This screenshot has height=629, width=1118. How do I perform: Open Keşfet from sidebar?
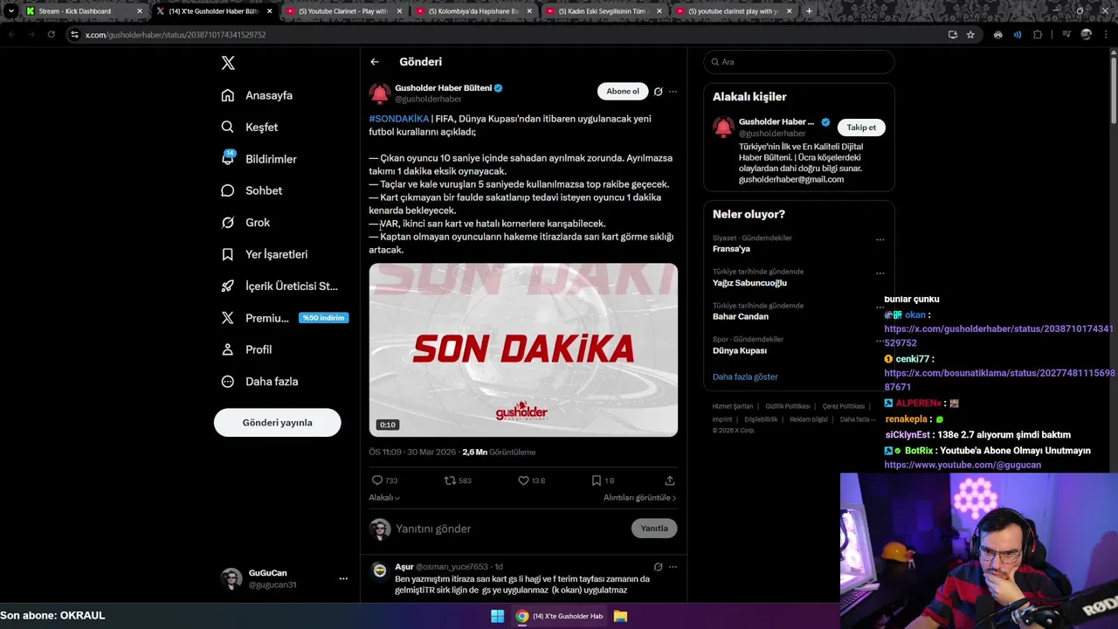click(250, 128)
